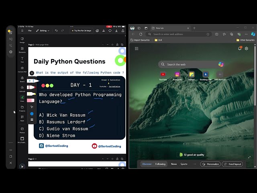Expand the Editing mode dropdown
The height and width of the screenshot is (193, 257).
tap(43, 31)
